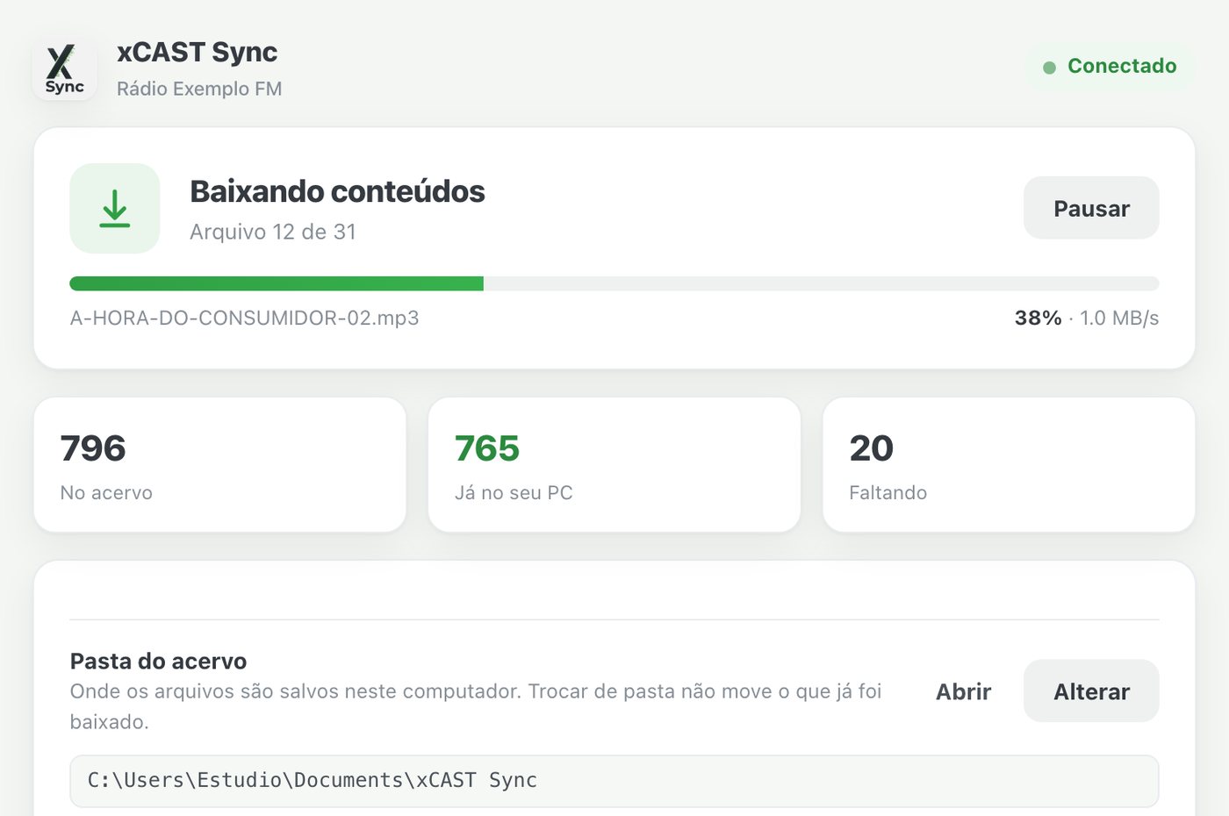Click the xCAST Sync app logo
This screenshot has width=1229, height=816.
[x=65, y=68]
